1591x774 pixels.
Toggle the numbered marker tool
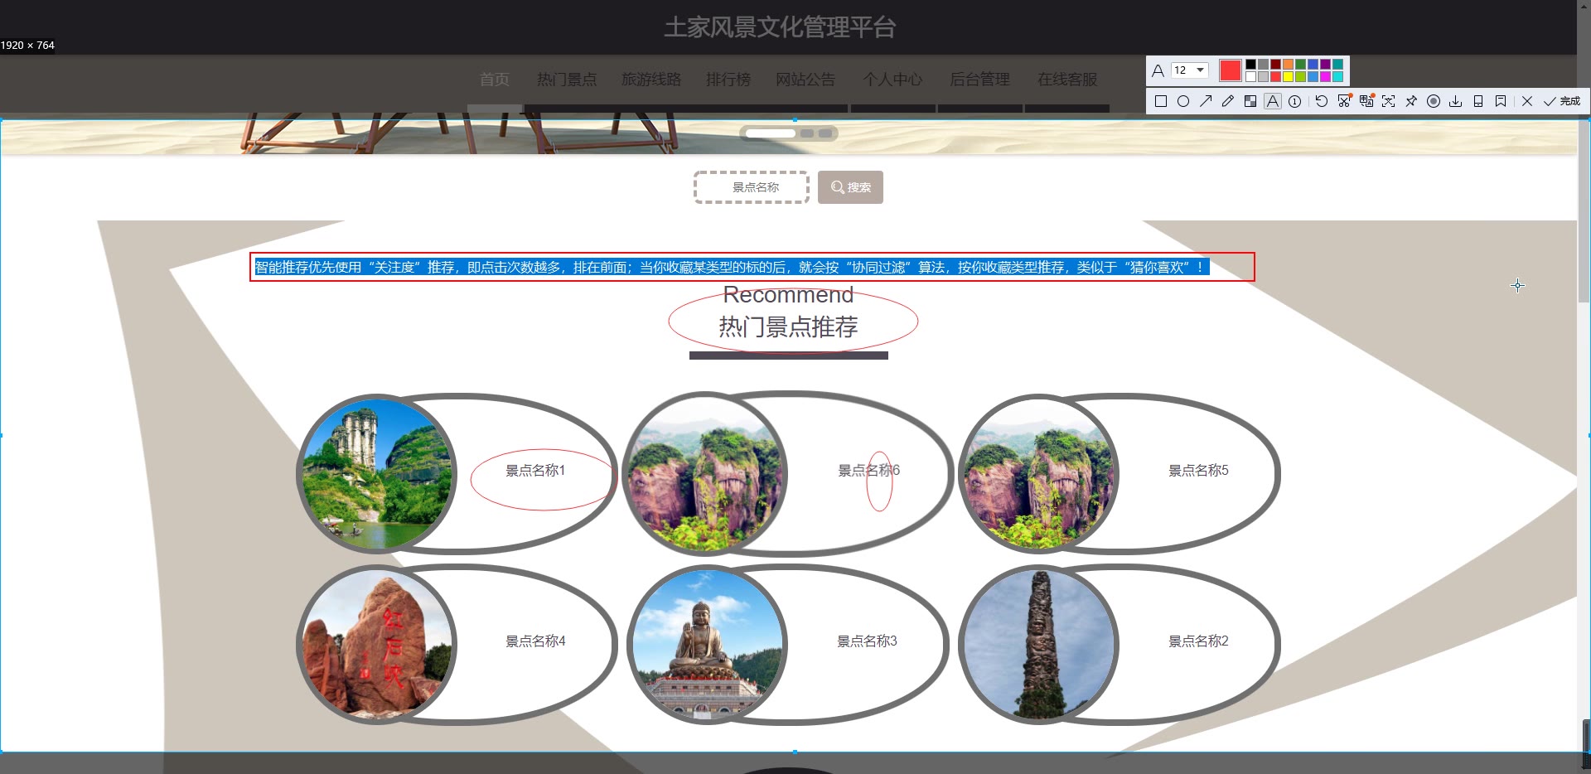[1295, 101]
